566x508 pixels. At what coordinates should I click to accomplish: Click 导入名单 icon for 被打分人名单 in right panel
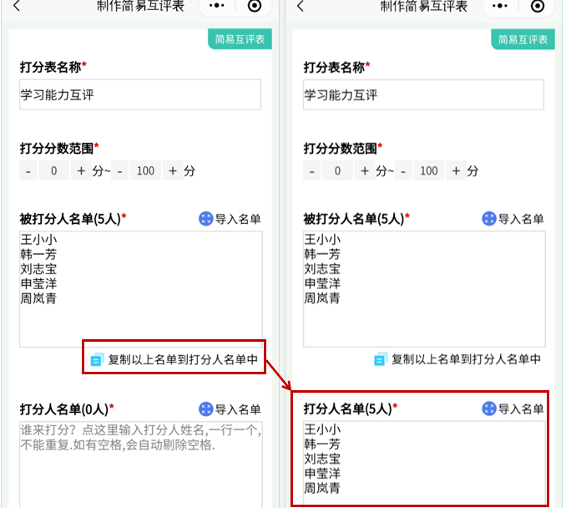point(489,219)
